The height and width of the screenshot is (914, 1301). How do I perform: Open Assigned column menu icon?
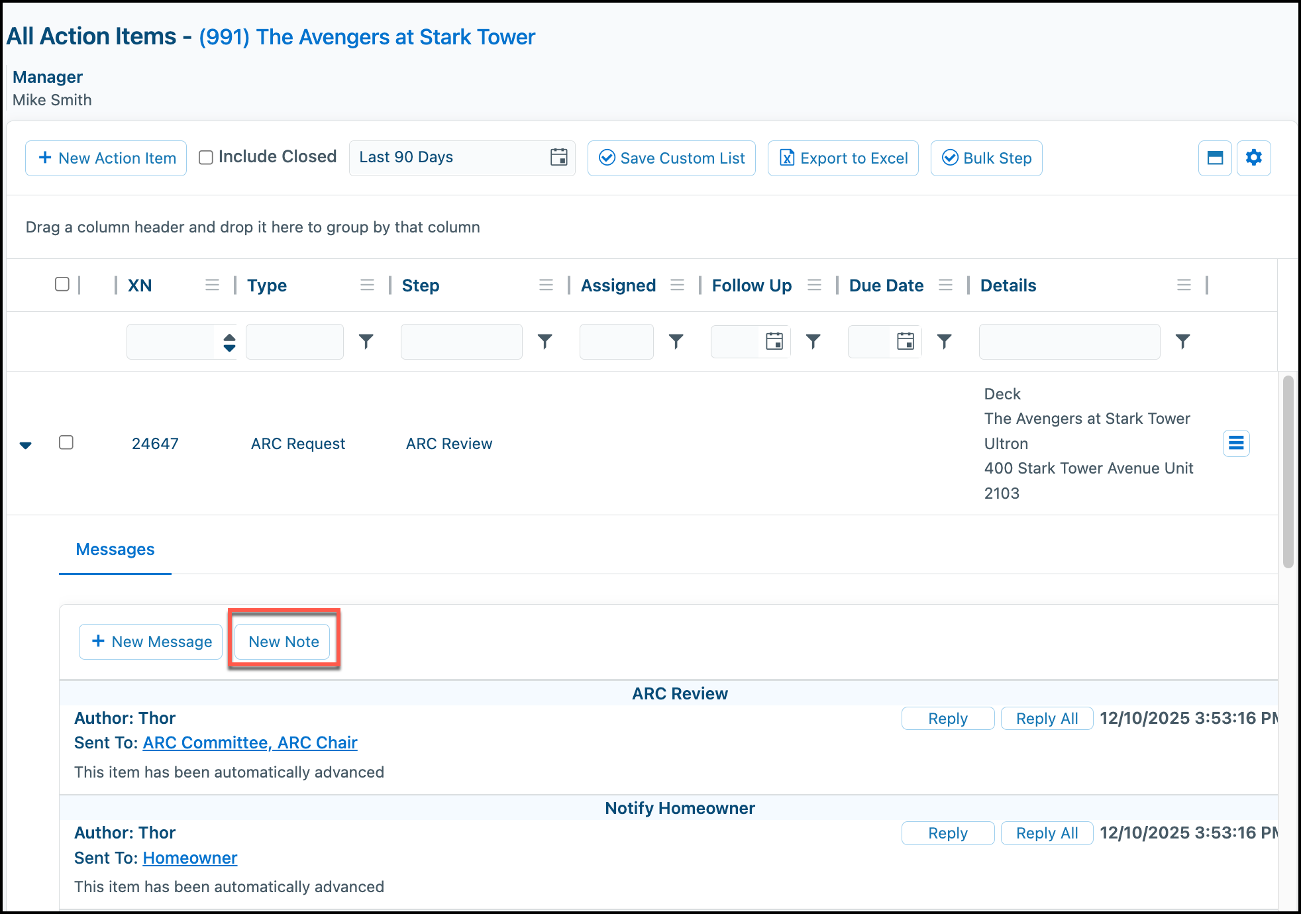pos(677,285)
